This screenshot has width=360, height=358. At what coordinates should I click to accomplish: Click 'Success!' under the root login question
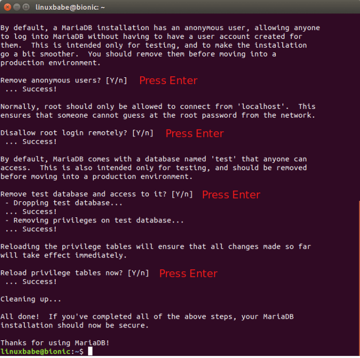point(39,142)
